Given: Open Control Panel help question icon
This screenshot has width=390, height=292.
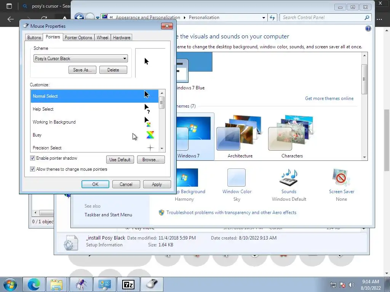Looking at the screenshot, I should pos(368,29).
